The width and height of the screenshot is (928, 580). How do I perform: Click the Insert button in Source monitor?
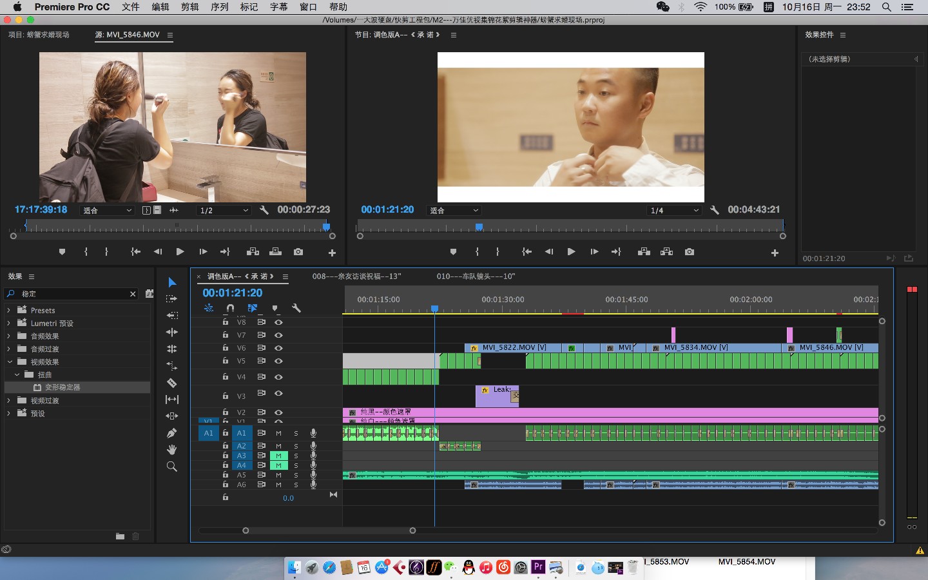coord(253,252)
